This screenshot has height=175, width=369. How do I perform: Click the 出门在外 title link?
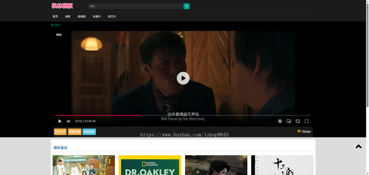click(55, 25)
